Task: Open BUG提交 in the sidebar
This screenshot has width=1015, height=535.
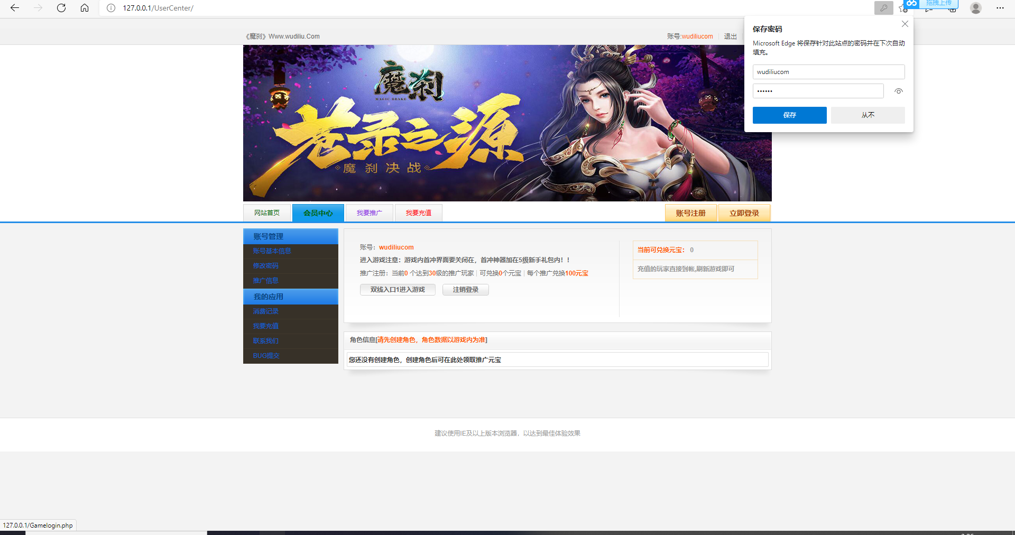Action: point(266,356)
